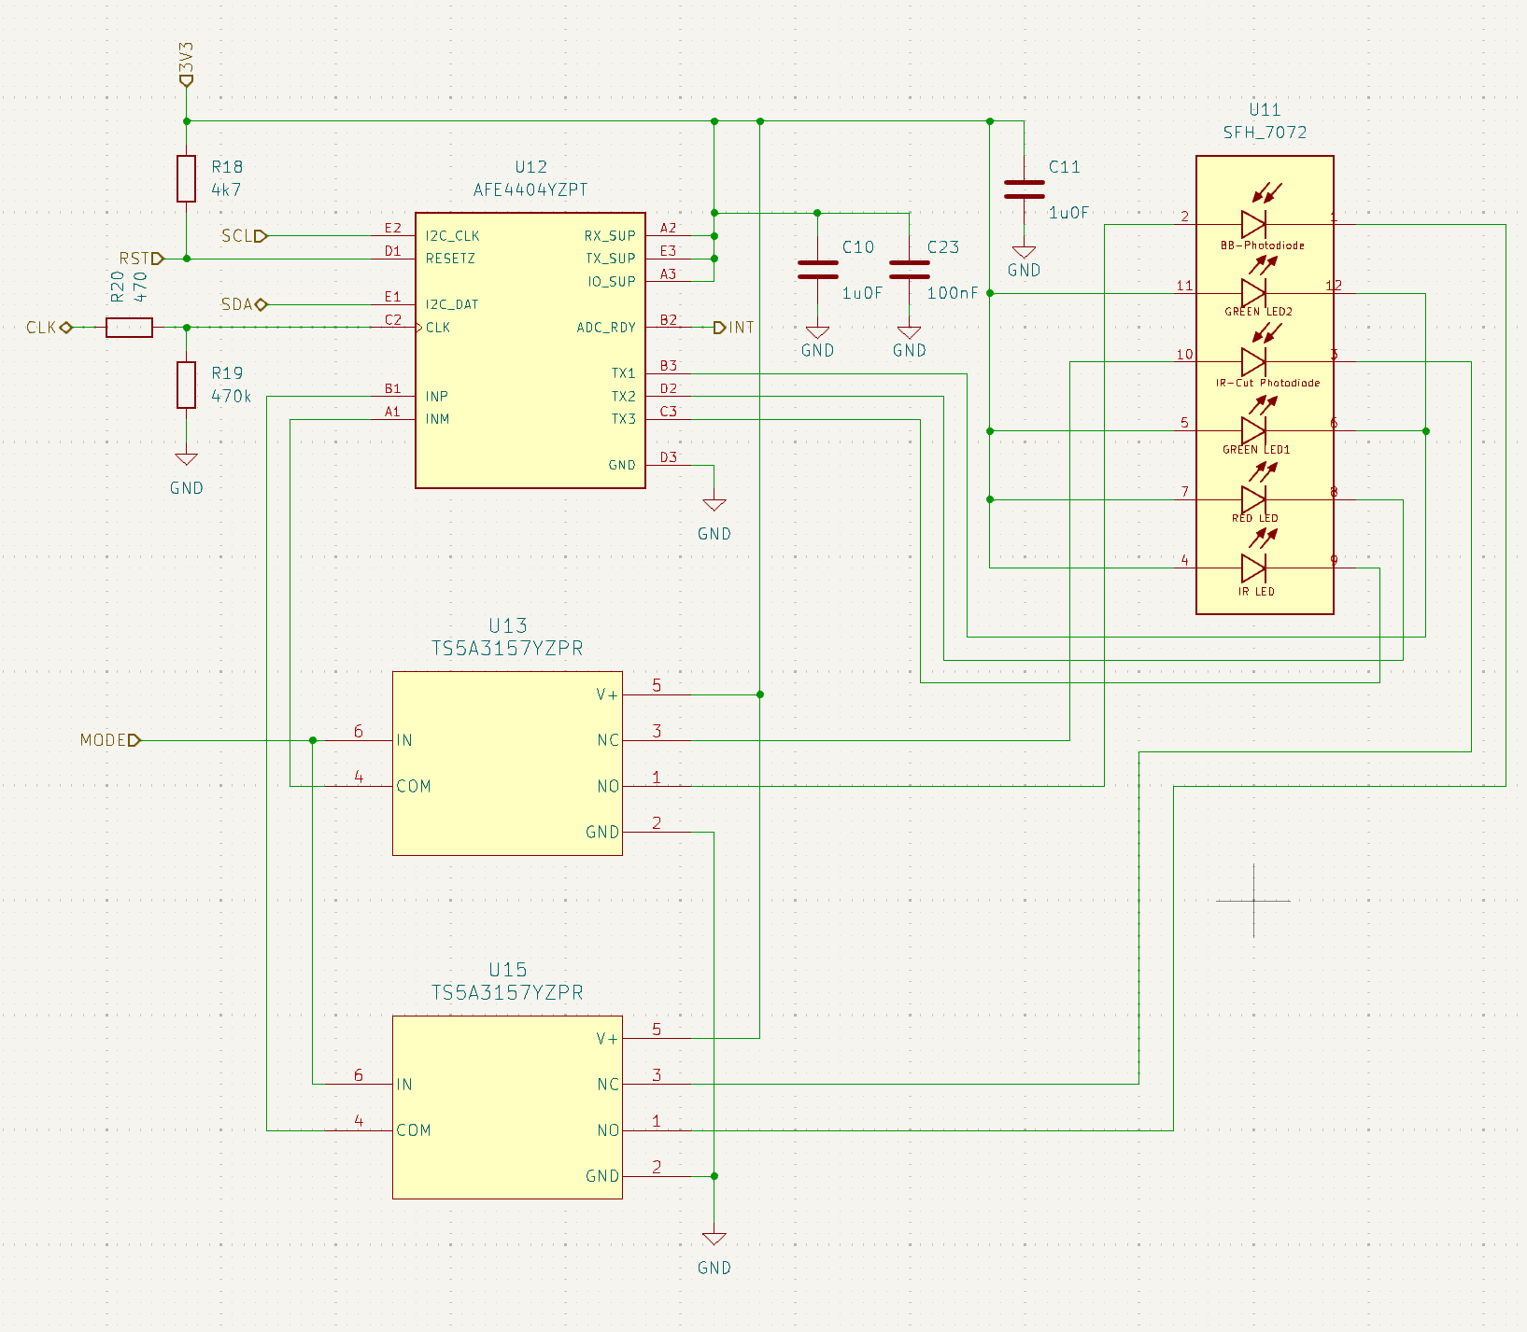Click the U15 TS5A3157YZPR component body
Viewport: 1527px width, 1332px height.
[507, 1107]
